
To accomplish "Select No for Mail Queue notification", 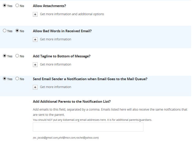I will pos(17,79).
